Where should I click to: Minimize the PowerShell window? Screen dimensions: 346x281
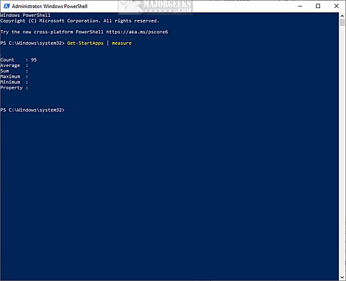[300, 6]
